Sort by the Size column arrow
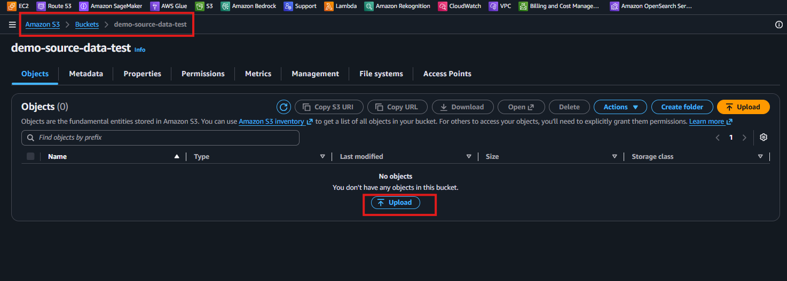787x281 pixels. 615,157
